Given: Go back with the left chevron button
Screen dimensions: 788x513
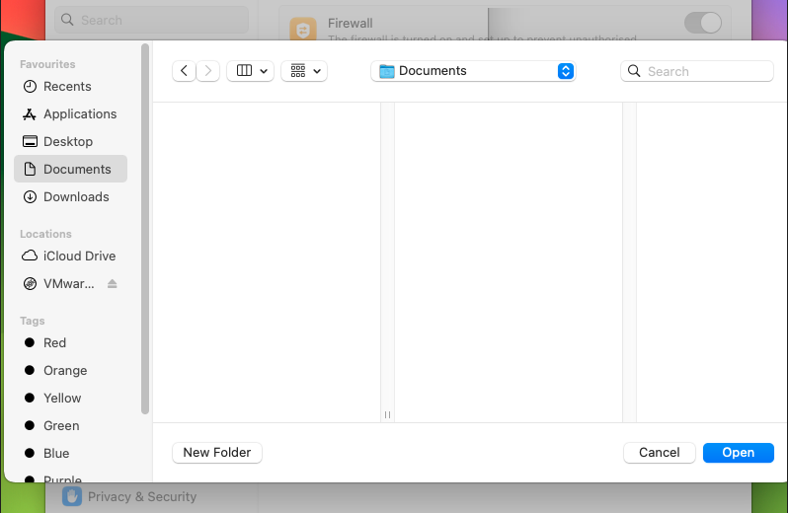Looking at the screenshot, I should [184, 71].
